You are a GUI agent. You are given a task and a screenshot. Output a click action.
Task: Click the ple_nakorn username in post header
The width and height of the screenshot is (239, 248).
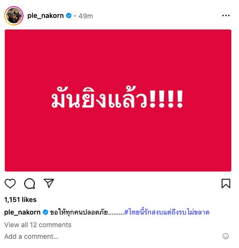45,16
